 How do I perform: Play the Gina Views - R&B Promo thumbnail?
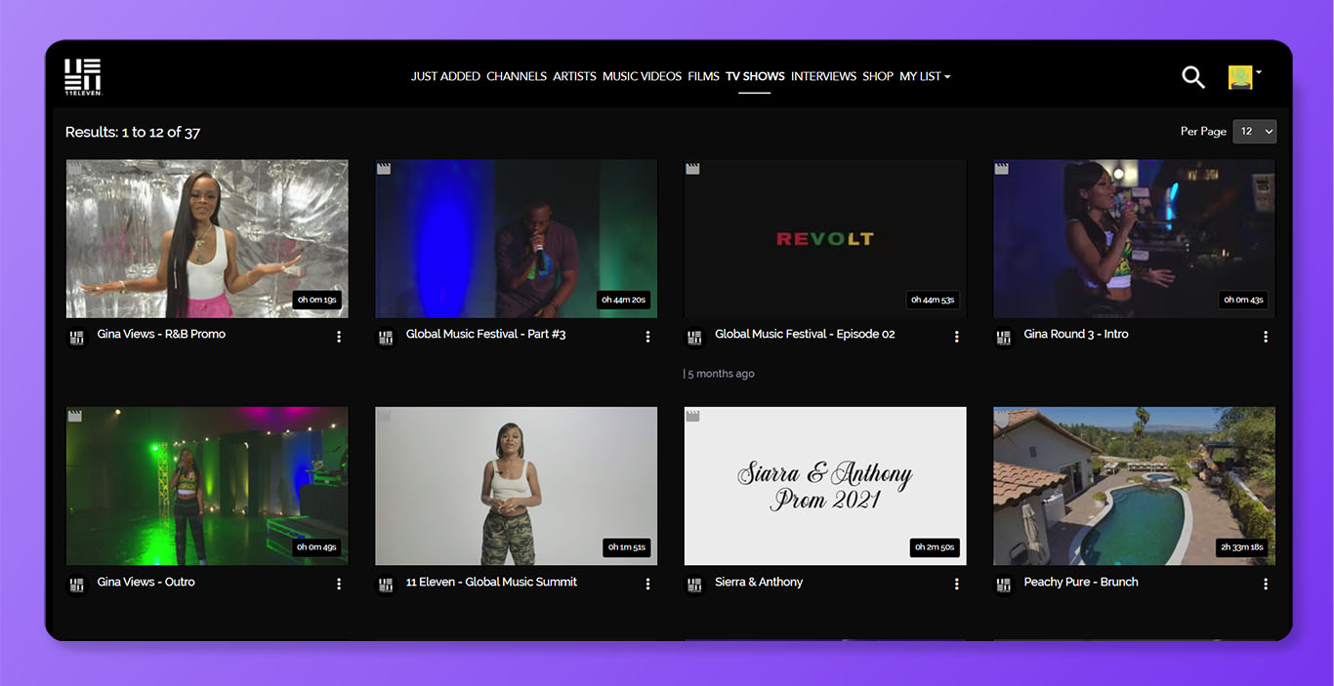[207, 239]
